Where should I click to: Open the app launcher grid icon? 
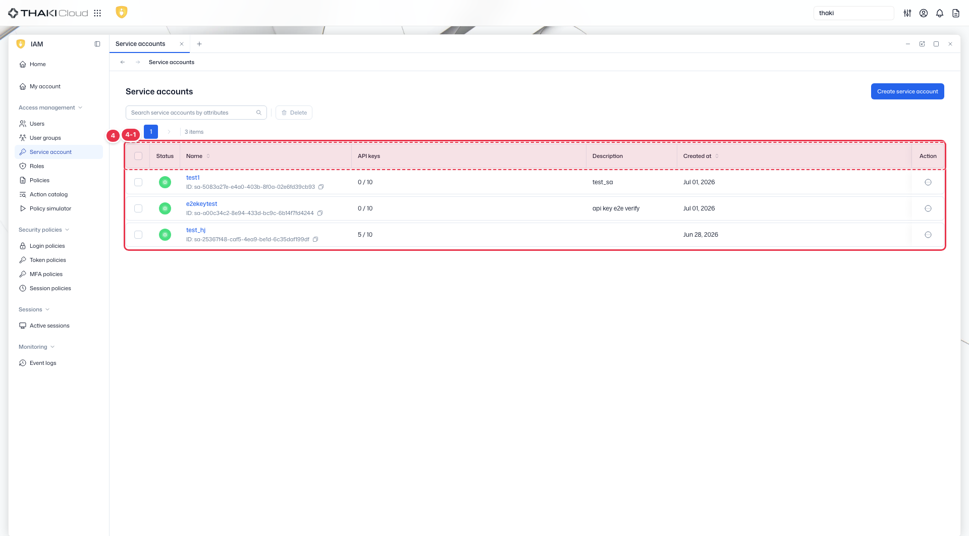pyautogui.click(x=97, y=13)
